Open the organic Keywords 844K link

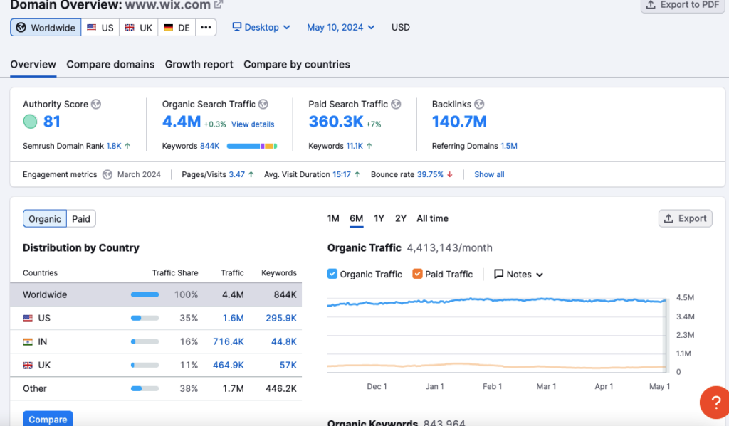coord(210,146)
